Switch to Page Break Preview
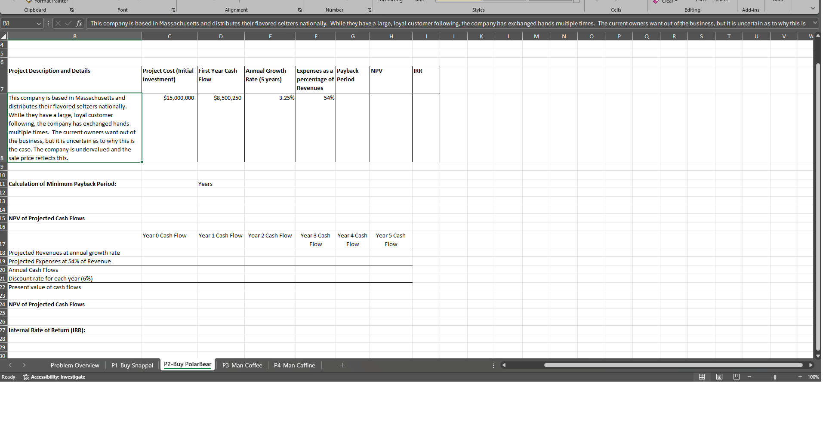Screen dimensions: 826x444 tap(737, 377)
